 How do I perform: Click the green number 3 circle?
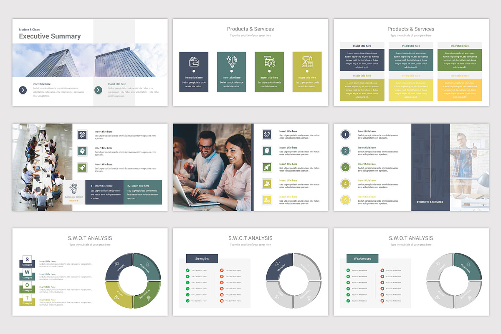345,167
